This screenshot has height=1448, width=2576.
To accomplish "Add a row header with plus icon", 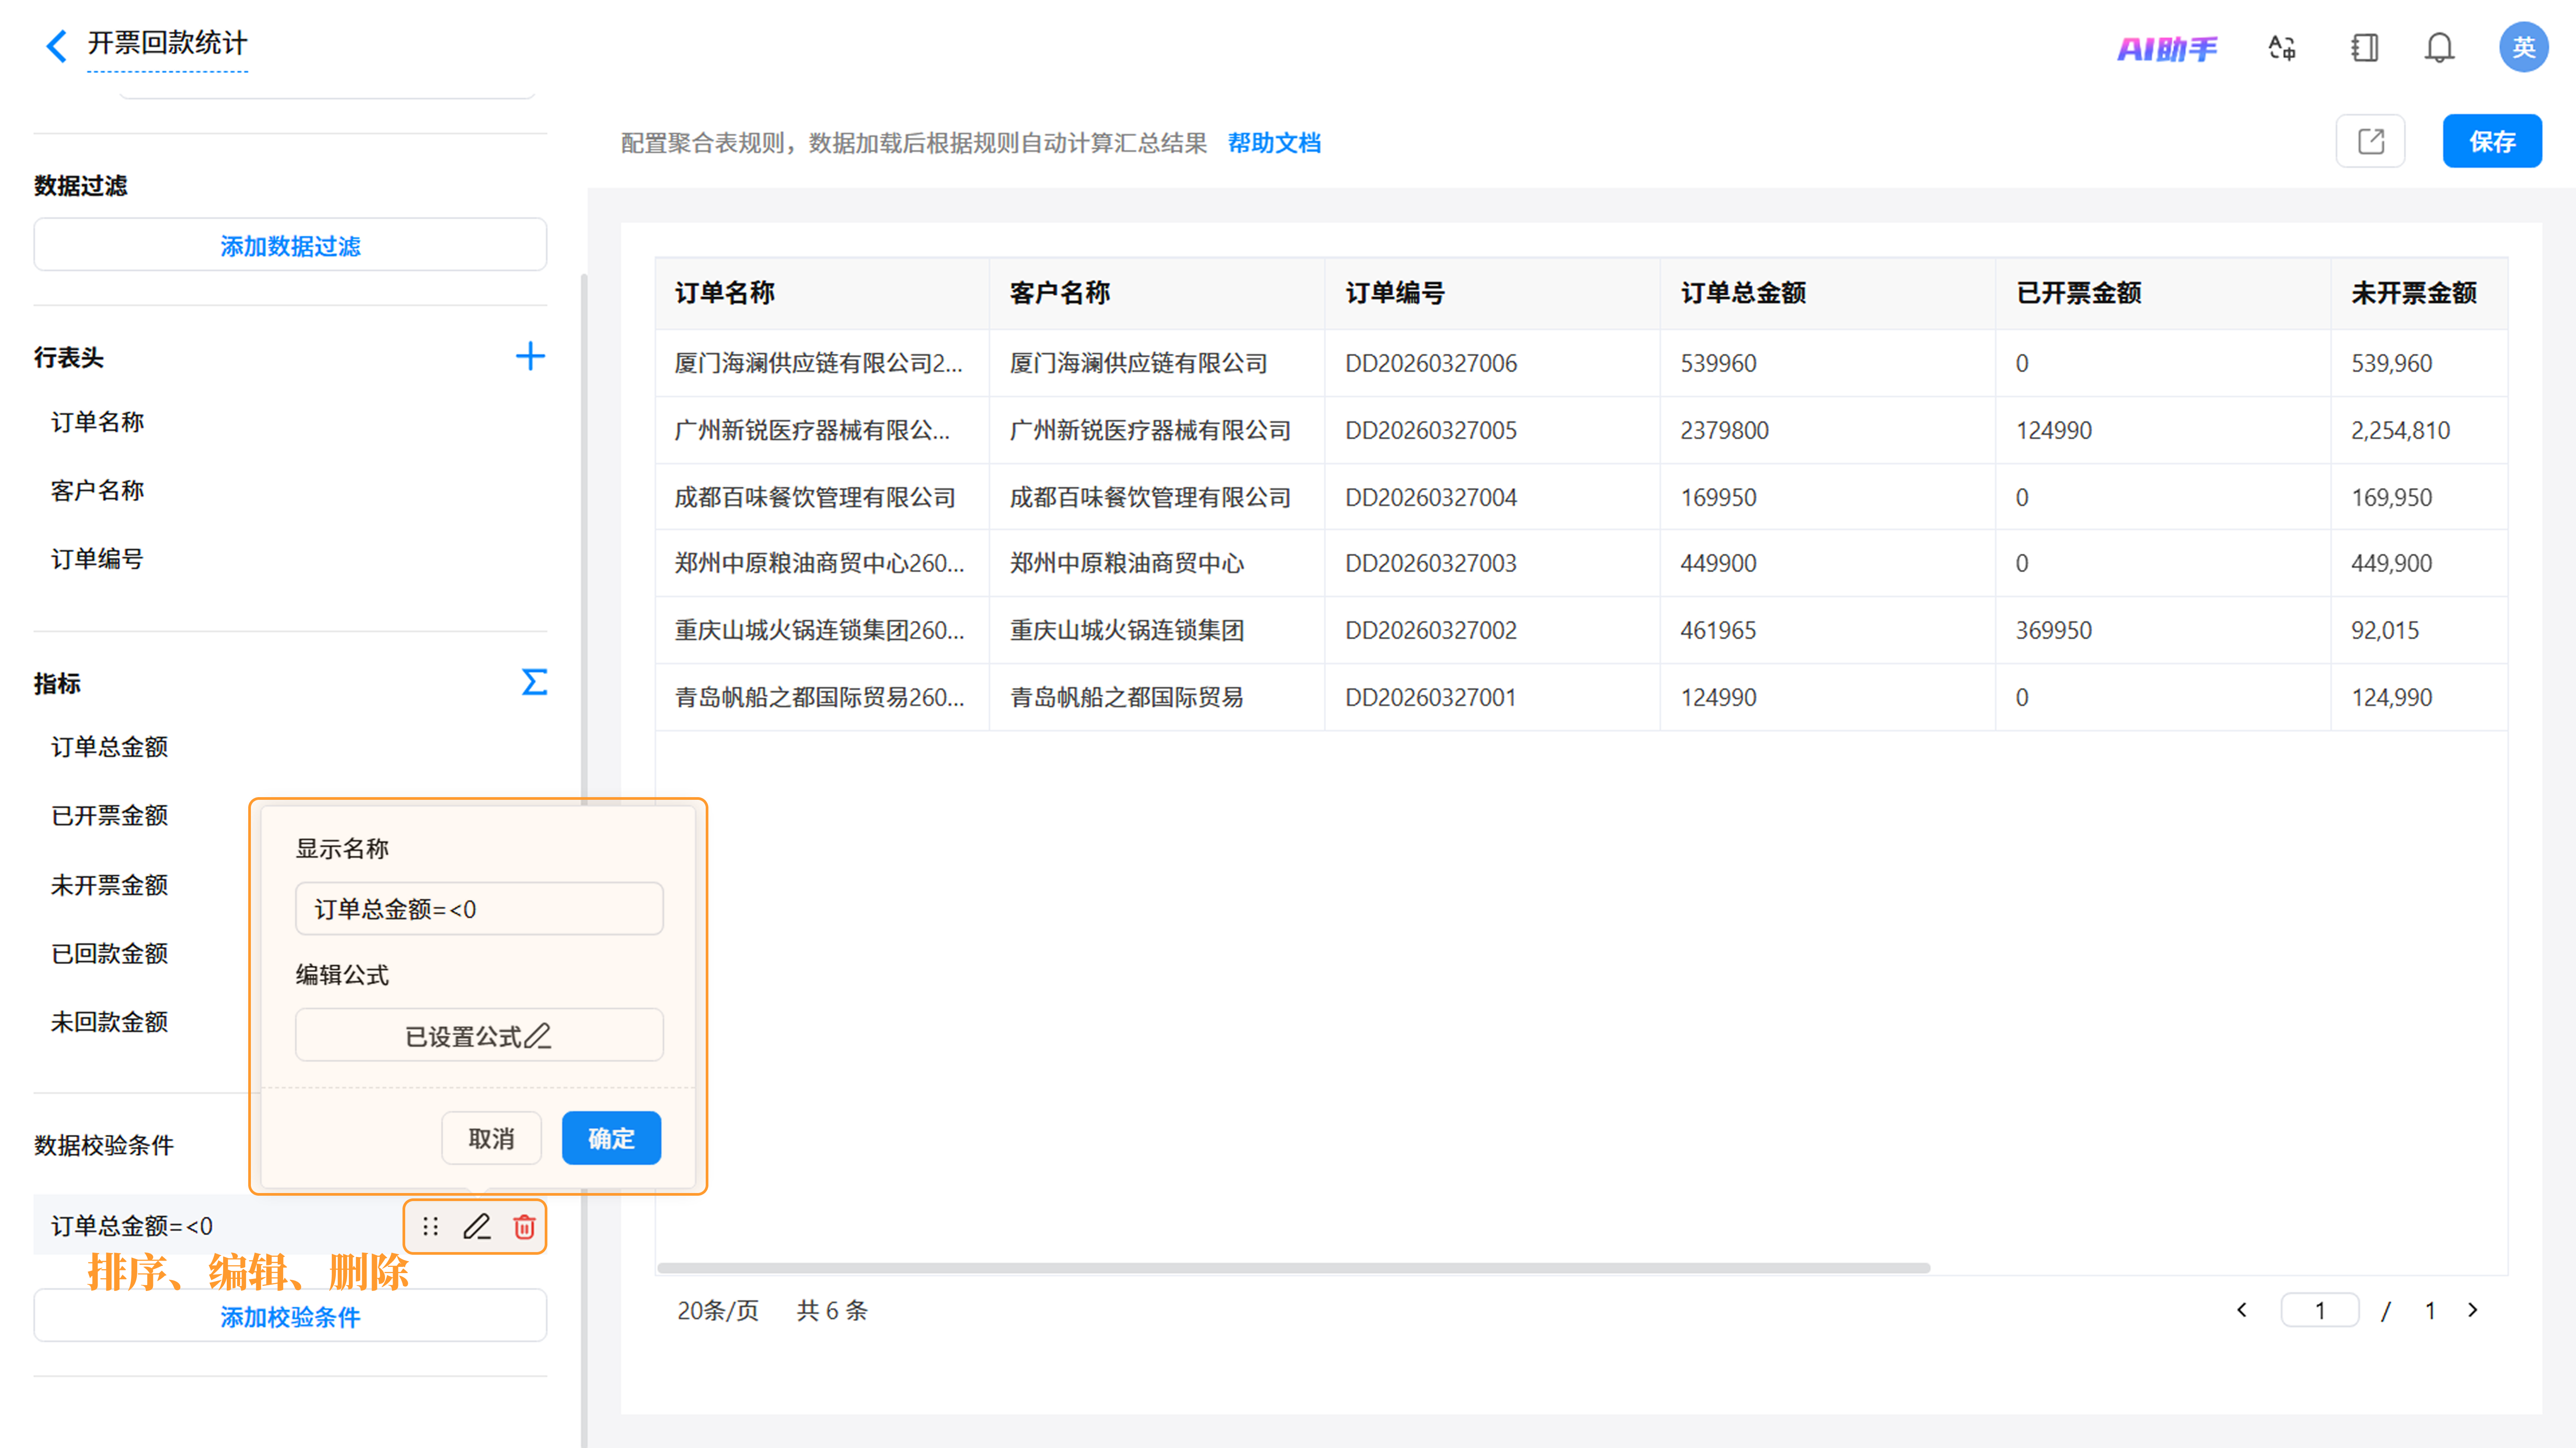I will [530, 356].
